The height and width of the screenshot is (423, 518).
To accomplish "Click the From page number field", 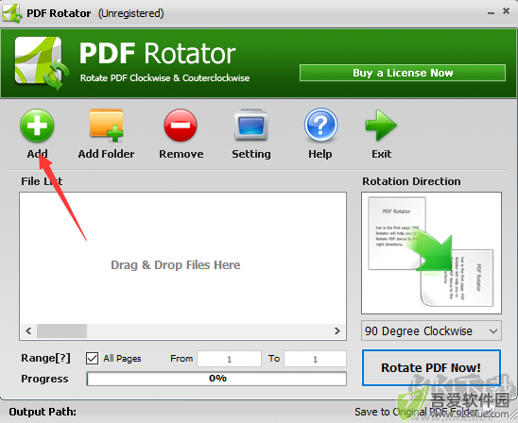I will pos(229,359).
